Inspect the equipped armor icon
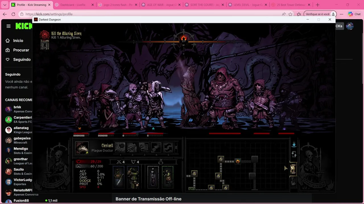This screenshot has width=364, height=204. tap(133, 177)
